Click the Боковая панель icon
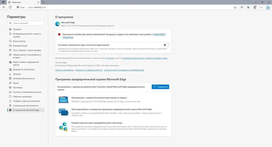The image size is (272, 147). 10,46
